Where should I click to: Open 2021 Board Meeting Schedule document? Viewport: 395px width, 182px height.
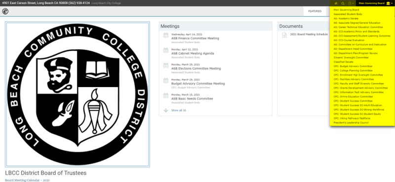click(x=309, y=34)
